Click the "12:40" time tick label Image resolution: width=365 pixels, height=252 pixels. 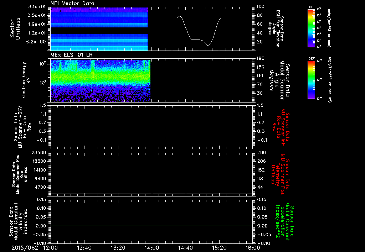click(x=84, y=248)
